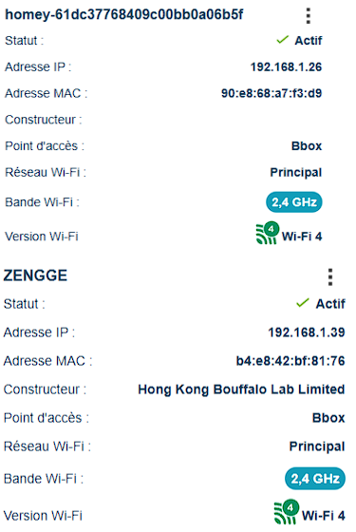Click the Wi-Fi 4 text label for ZENGGE
356x532 pixels.
[324, 516]
